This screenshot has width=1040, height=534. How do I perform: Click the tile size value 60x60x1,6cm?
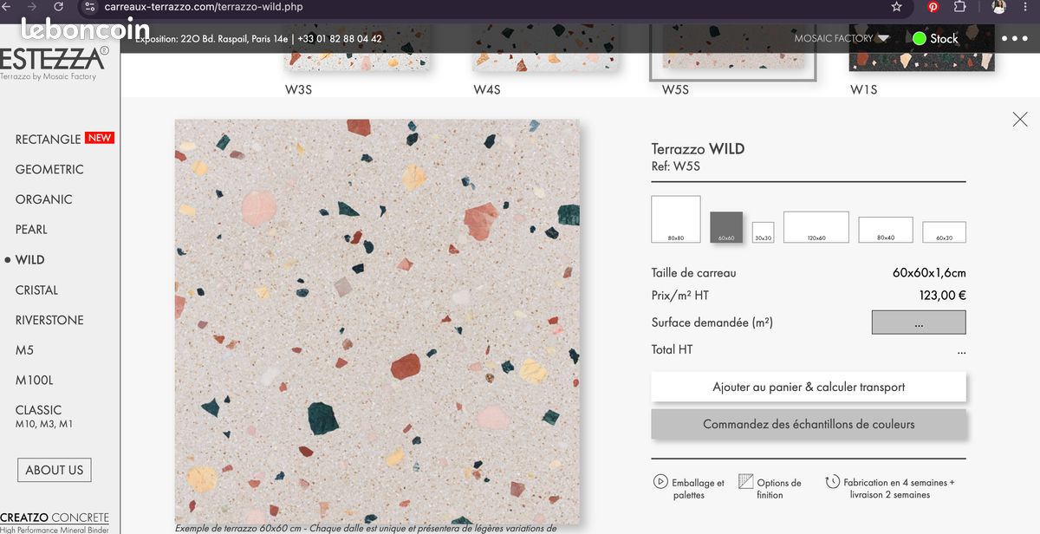(x=929, y=272)
